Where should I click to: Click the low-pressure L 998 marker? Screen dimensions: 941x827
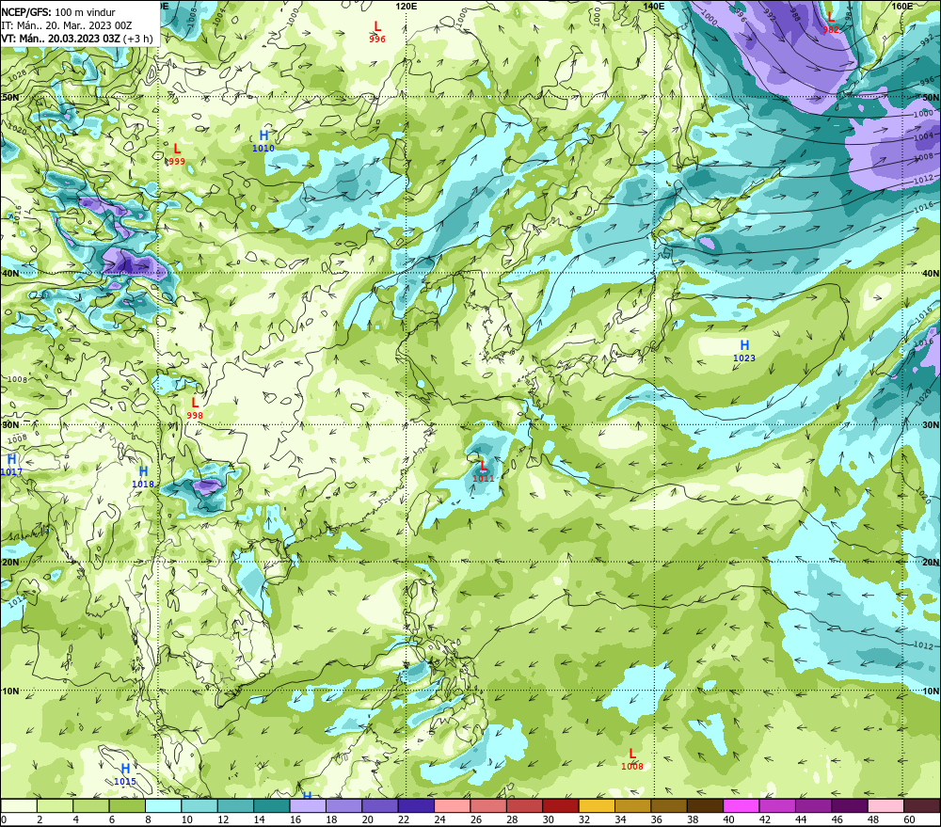[x=195, y=408]
